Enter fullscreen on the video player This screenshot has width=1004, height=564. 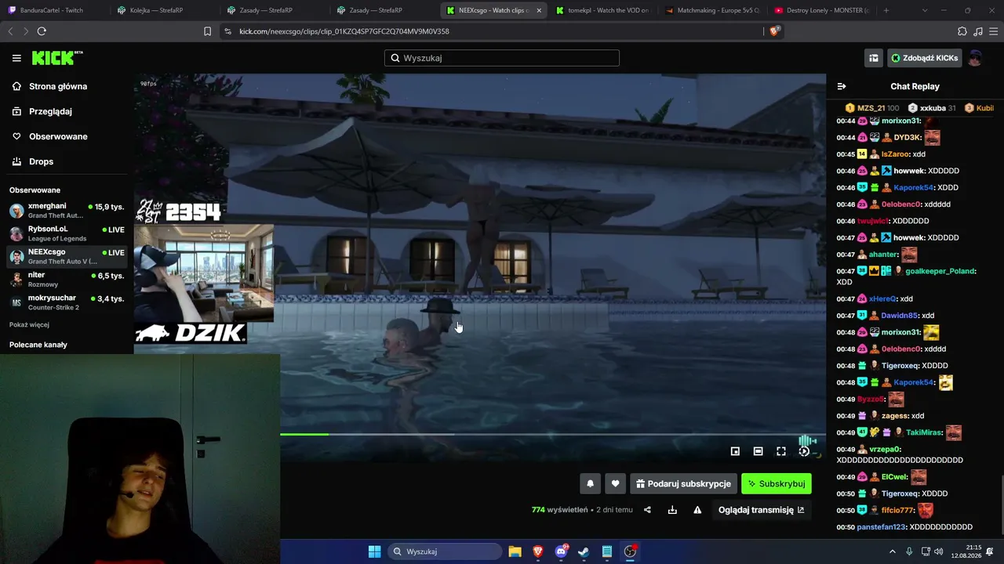pos(781,451)
